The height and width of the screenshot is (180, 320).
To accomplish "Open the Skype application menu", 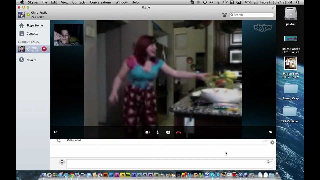I will coord(33,2).
